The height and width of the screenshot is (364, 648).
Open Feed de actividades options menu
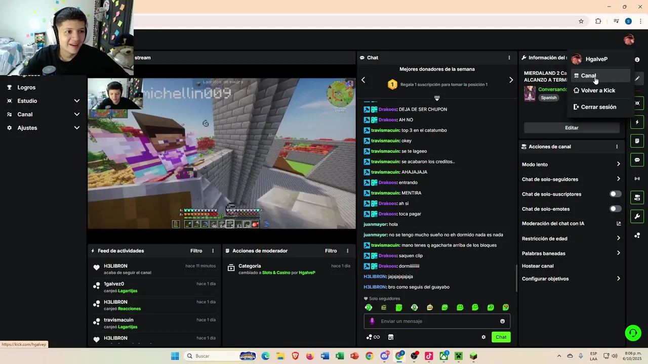tap(213, 251)
